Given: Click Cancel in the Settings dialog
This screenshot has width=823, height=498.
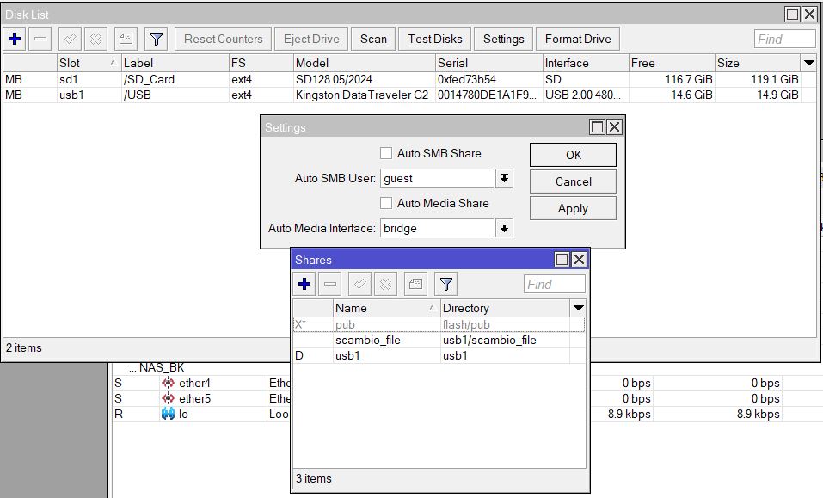Looking at the screenshot, I should coord(573,181).
